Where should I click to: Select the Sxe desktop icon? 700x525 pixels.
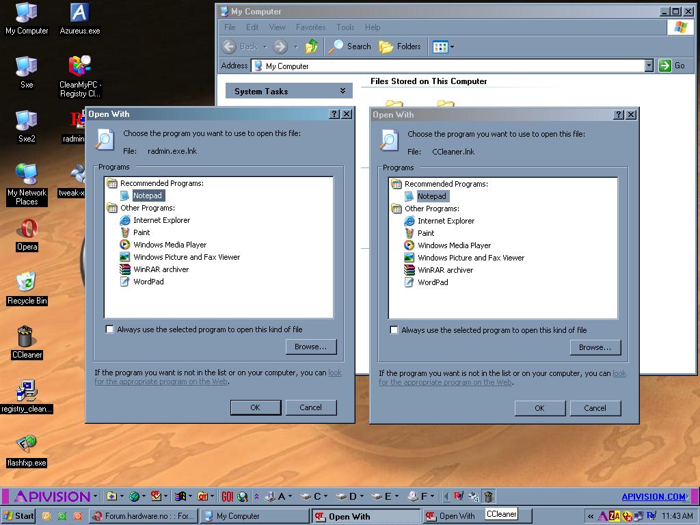tap(27, 72)
